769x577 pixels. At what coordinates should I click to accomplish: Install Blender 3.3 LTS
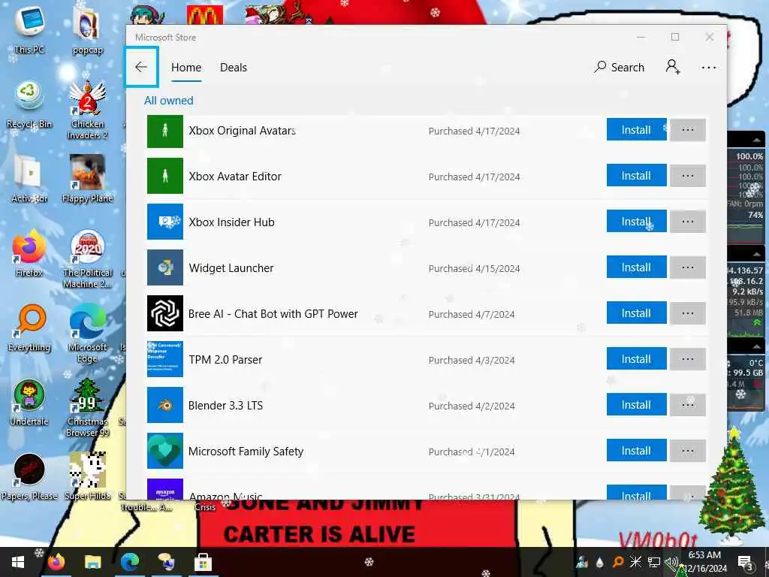click(636, 405)
